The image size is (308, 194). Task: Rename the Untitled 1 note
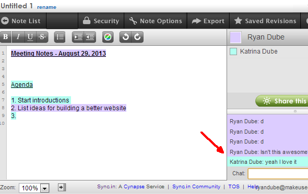point(46,7)
